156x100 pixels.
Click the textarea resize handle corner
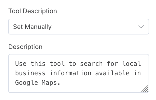coord(145,89)
